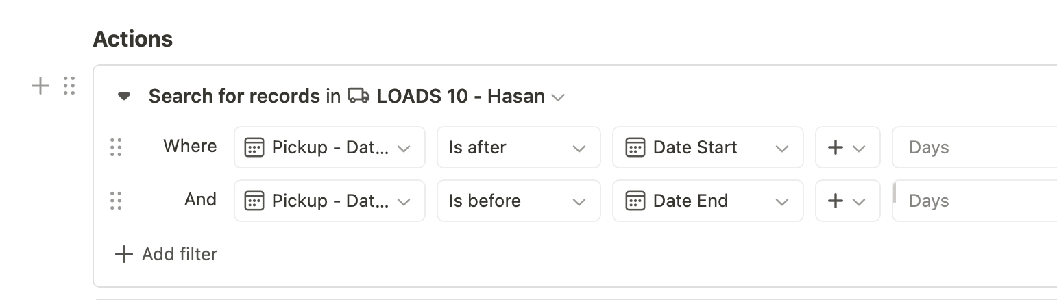Screen dimensions: 1057x300
Task: Click the Days input in the And row
Action: [973, 201]
